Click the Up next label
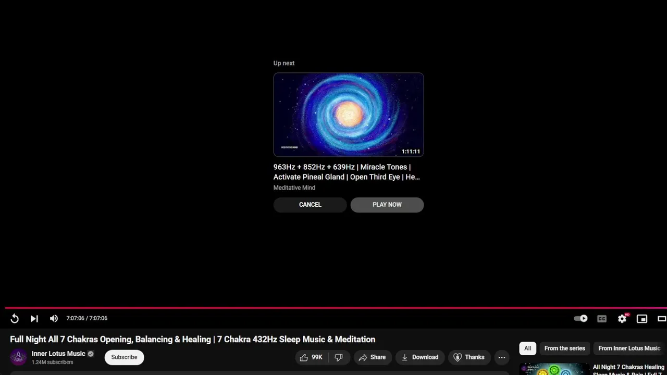 click(284, 63)
